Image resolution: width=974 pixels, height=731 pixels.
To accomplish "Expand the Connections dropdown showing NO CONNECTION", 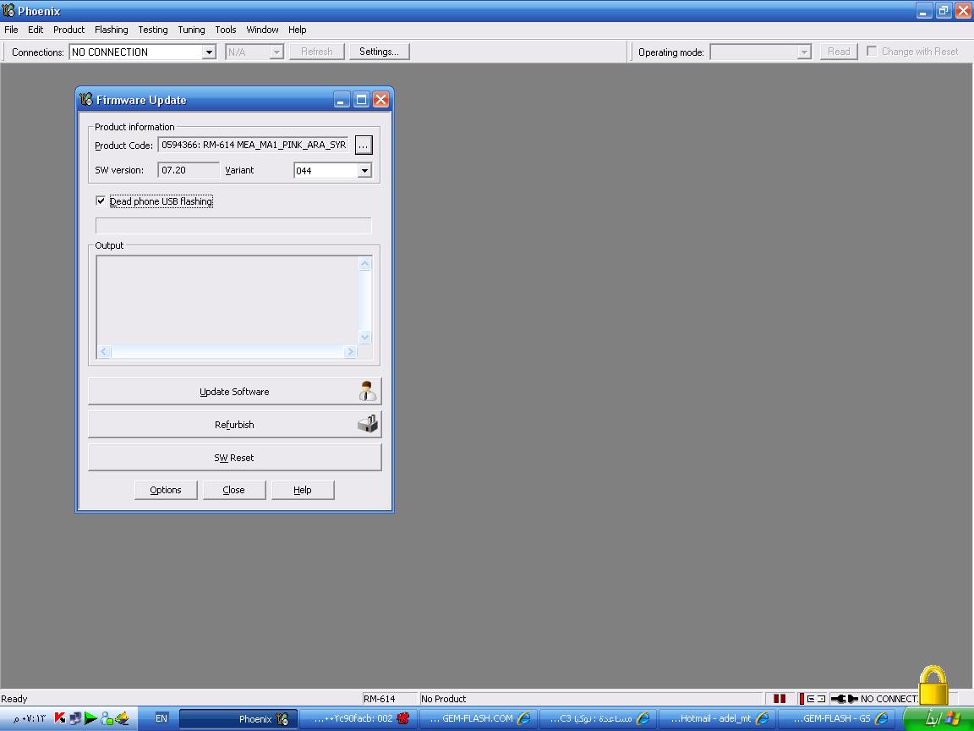I will (x=209, y=52).
